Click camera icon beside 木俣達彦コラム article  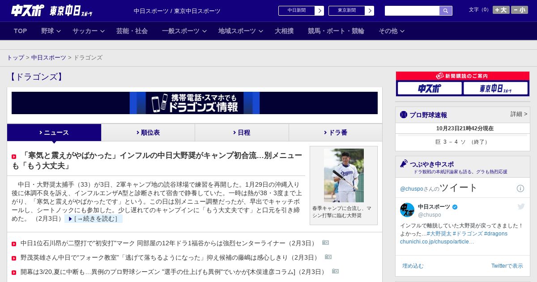coord(336,271)
